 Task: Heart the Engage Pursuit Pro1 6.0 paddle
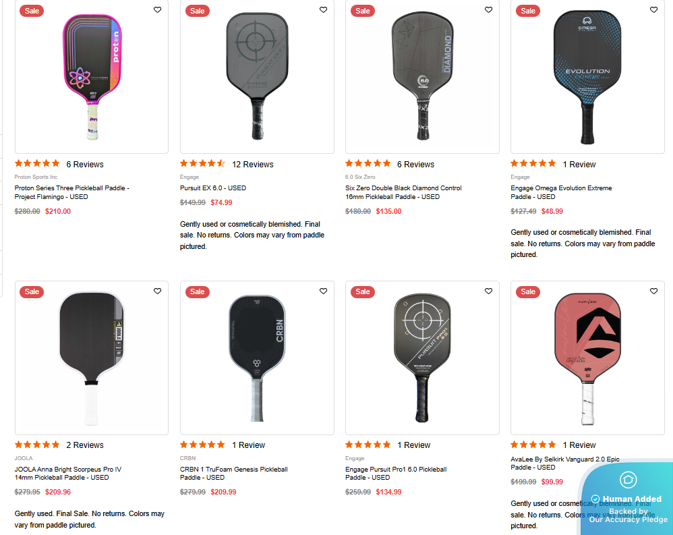[x=488, y=291]
